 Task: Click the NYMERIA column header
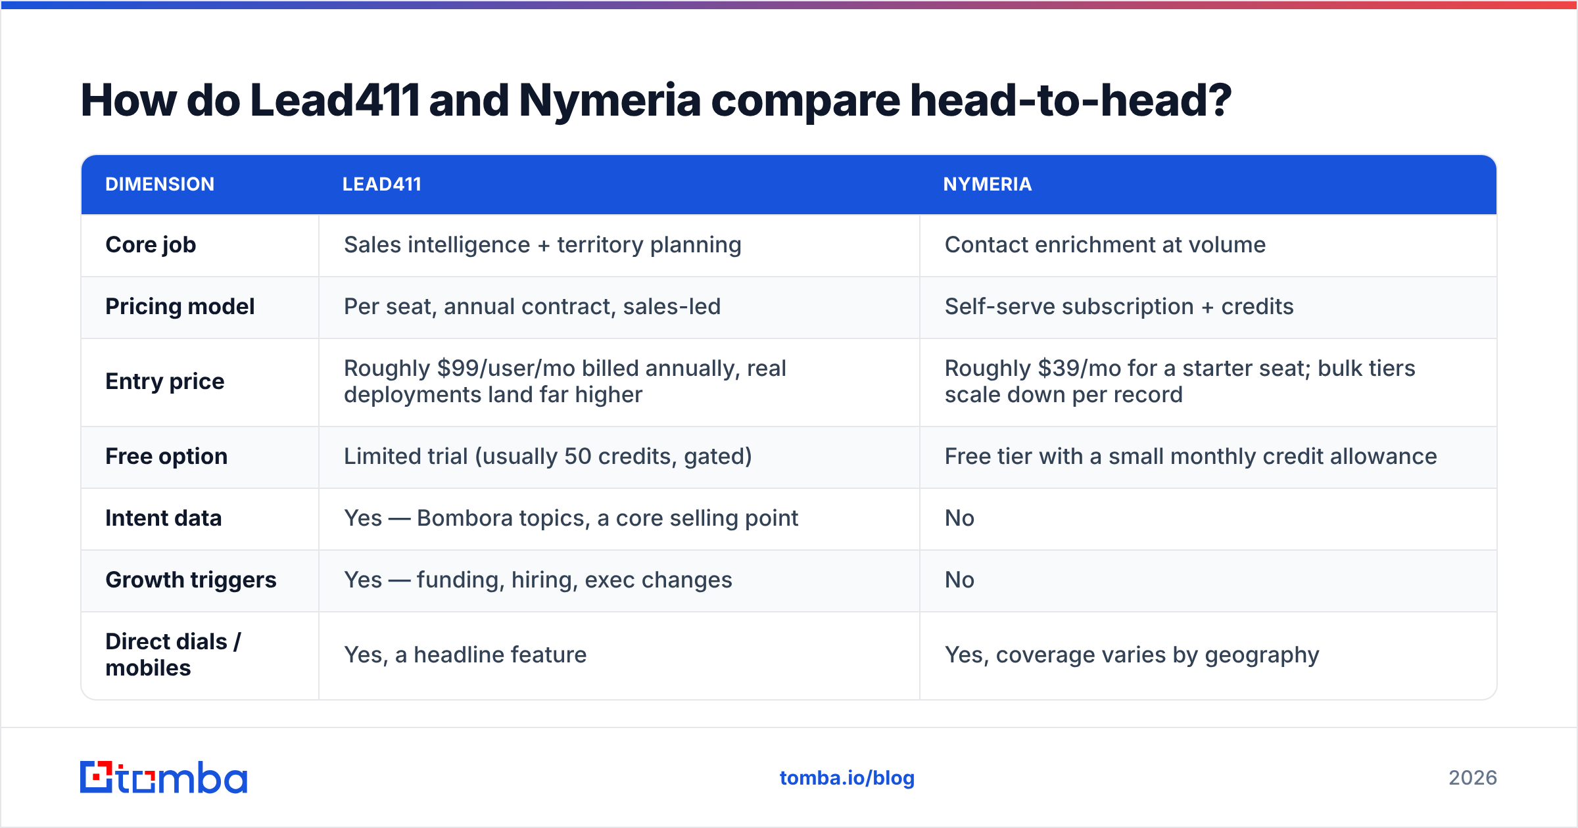pos(988,184)
